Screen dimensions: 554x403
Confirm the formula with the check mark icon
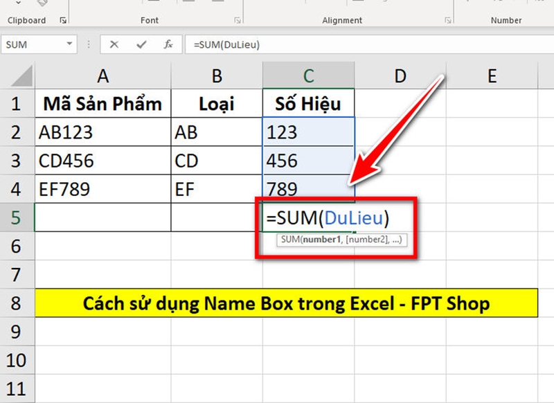point(141,44)
